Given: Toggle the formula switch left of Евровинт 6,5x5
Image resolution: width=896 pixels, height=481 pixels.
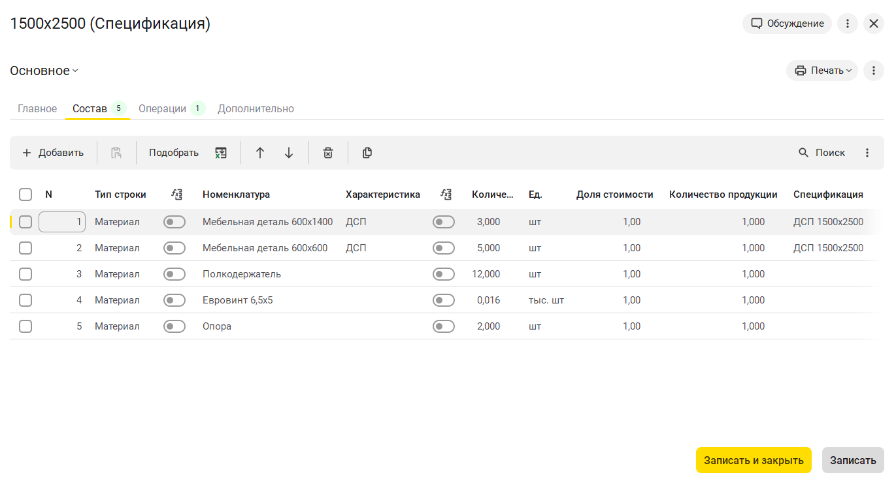Looking at the screenshot, I should (x=174, y=300).
